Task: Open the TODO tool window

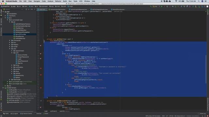Action: pos(6,113)
